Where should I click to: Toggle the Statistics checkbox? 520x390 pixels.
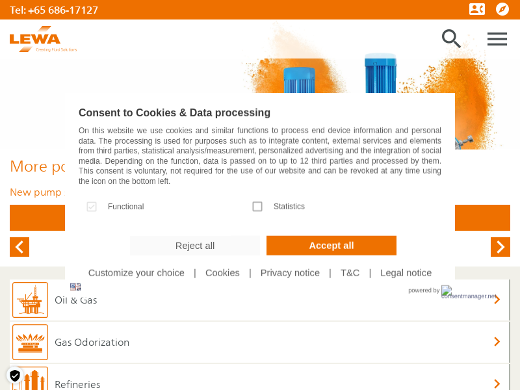click(x=257, y=207)
